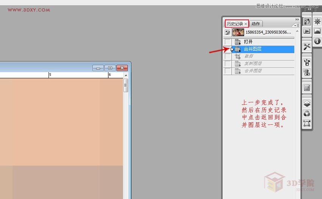Viewport: 322px width, 199px height.
Task: Open the History panel dock icon
Action: (307, 21)
